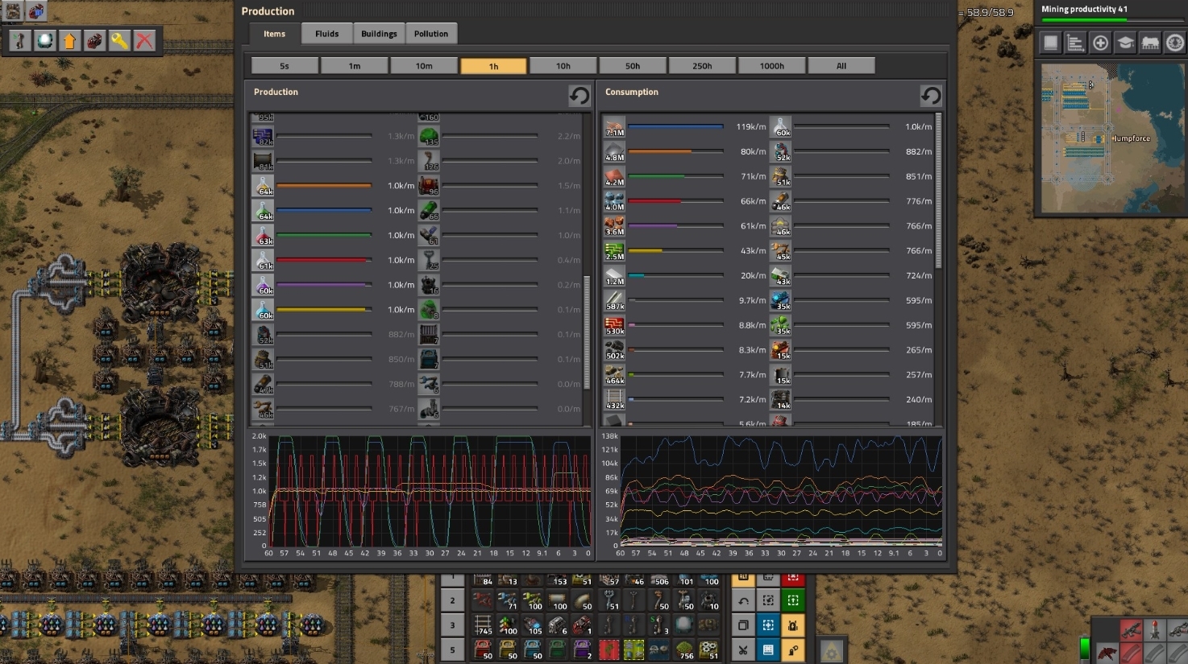
Task: Click the graduation cap button above the minimap
Action: pos(1125,43)
